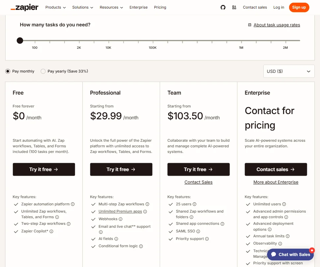Click Try it free on Professional plan
The width and height of the screenshot is (320, 267).
121,169
